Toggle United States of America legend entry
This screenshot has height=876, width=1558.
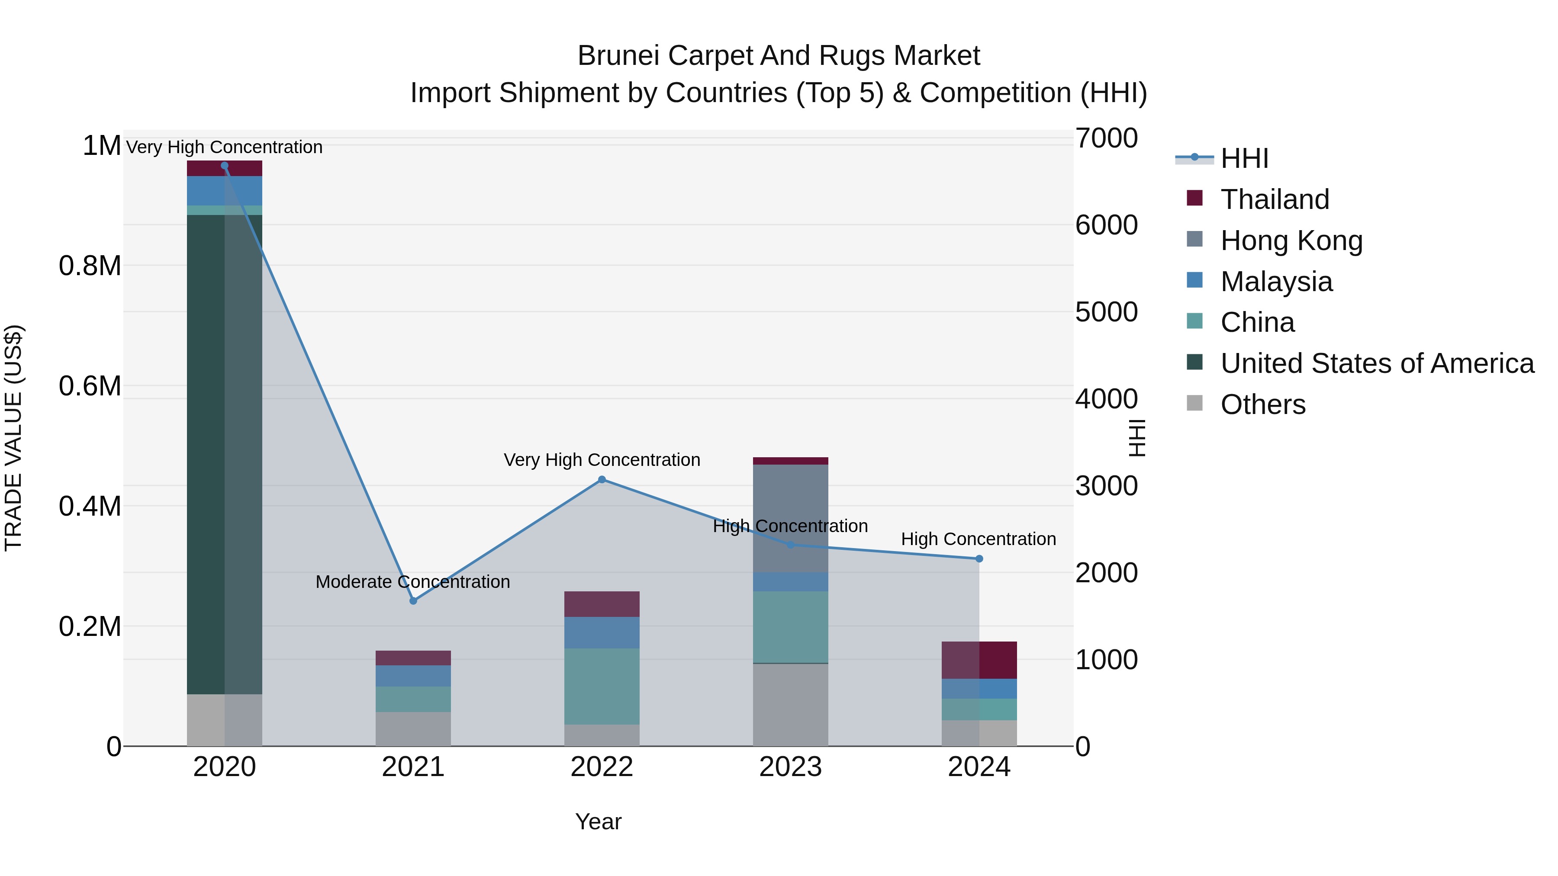[x=1361, y=363]
